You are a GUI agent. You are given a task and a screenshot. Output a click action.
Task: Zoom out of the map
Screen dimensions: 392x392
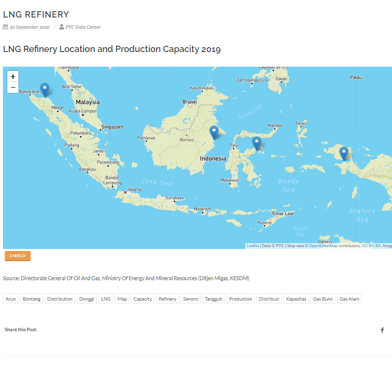[13, 88]
